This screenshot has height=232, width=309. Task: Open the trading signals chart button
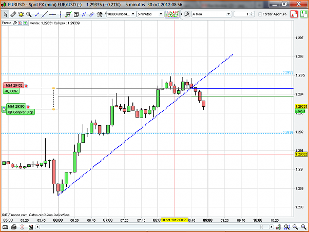(x=172, y=14)
